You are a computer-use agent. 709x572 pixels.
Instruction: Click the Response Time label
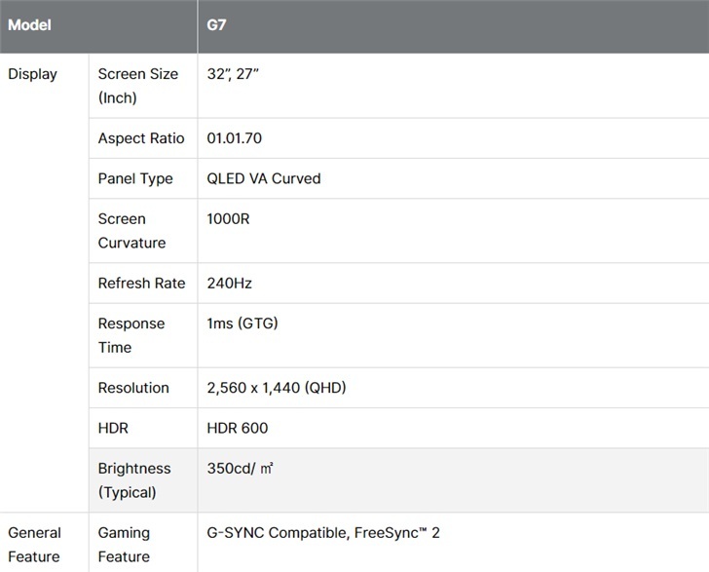click(131, 335)
